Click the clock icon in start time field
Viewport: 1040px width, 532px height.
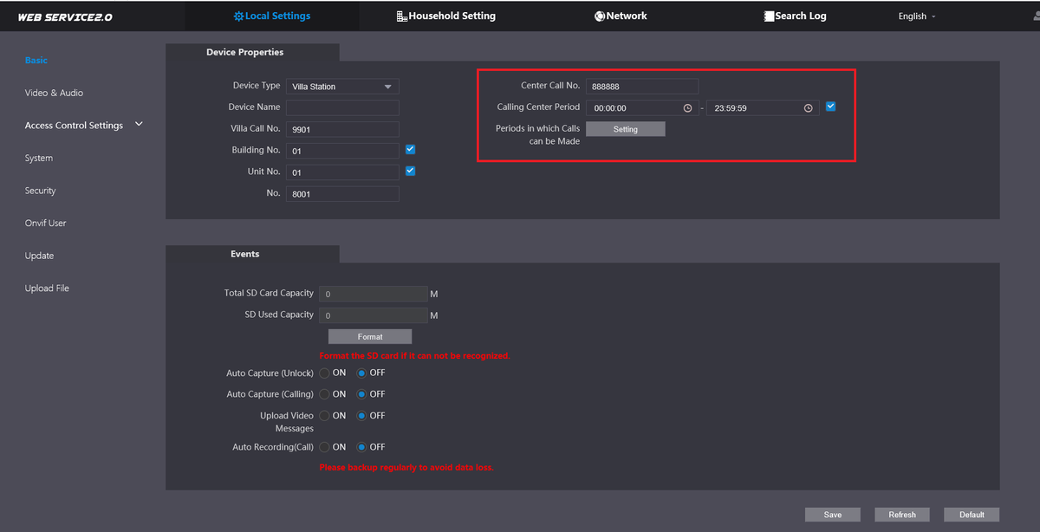point(687,108)
